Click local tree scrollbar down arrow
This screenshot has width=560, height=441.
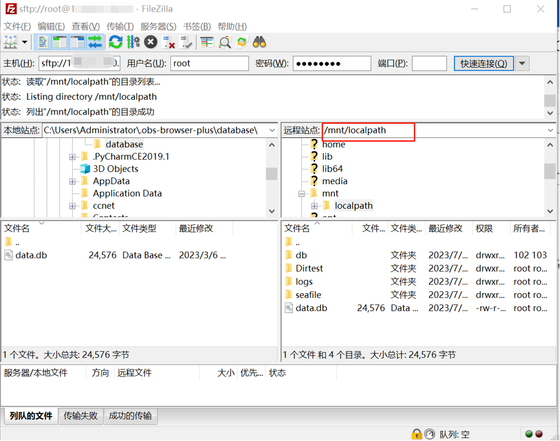pyautogui.click(x=271, y=211)
